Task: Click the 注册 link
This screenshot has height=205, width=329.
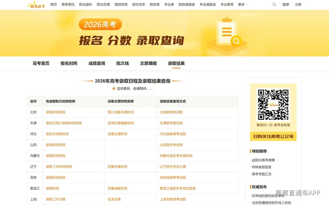Action: click(298, 4)
